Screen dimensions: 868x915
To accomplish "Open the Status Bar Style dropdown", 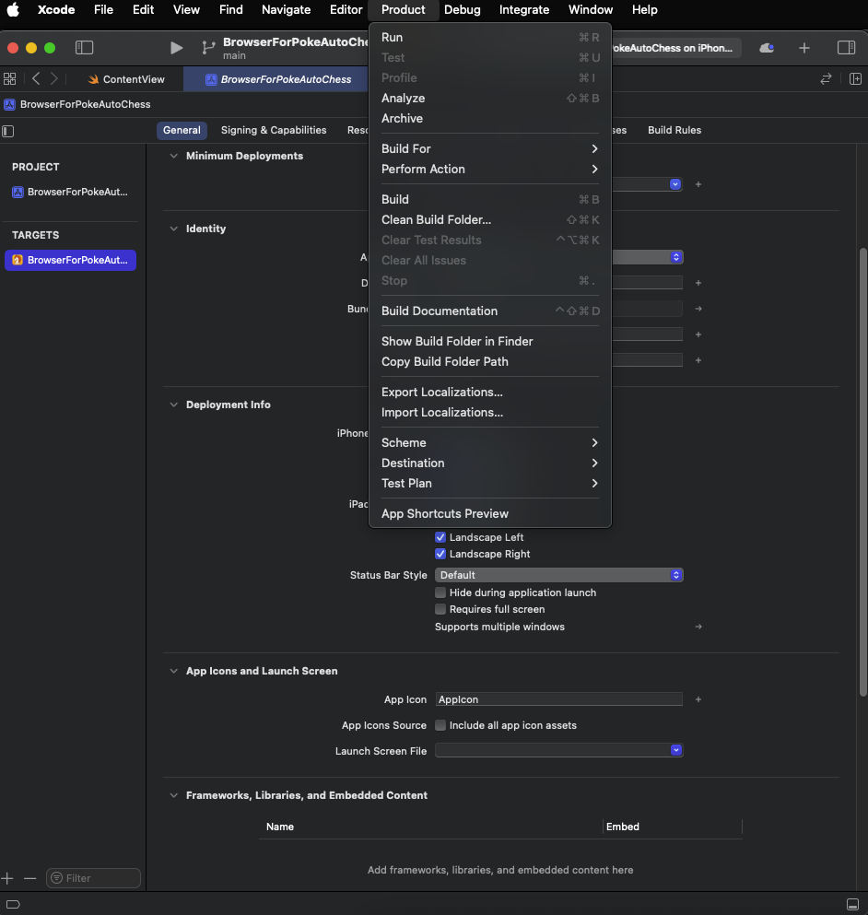I will pyautogui.click(x=558, y=575).
